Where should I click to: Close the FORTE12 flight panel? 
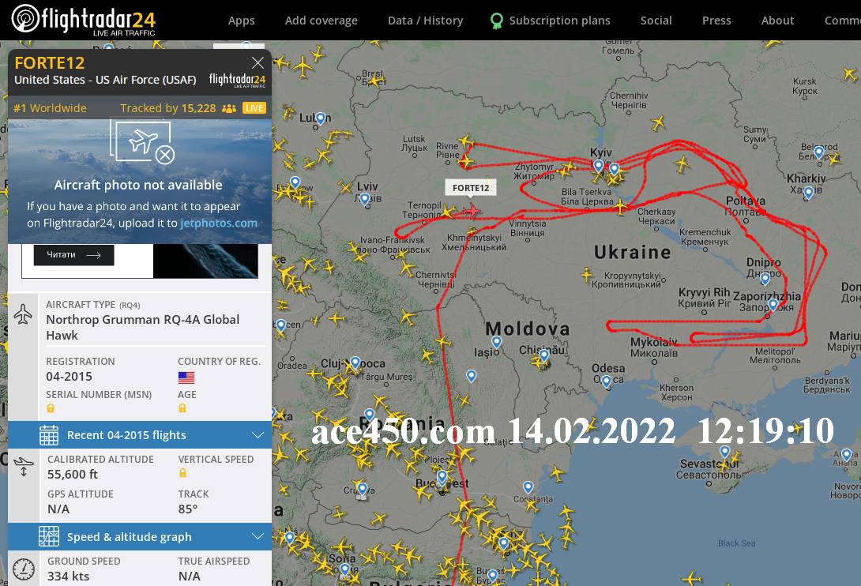pyautogui.click(x=258, y=62)
